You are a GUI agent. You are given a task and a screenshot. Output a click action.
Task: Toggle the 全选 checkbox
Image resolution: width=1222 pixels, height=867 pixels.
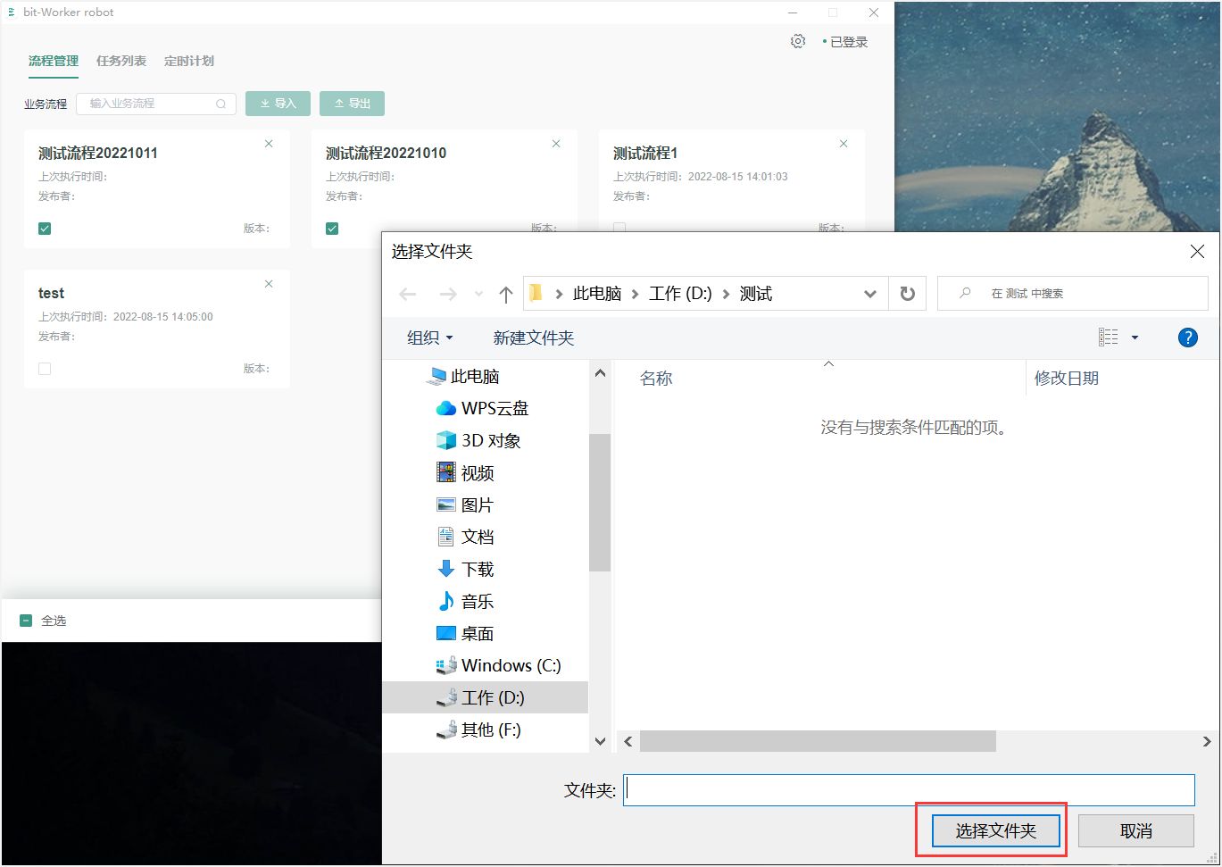tap(26, 621)
